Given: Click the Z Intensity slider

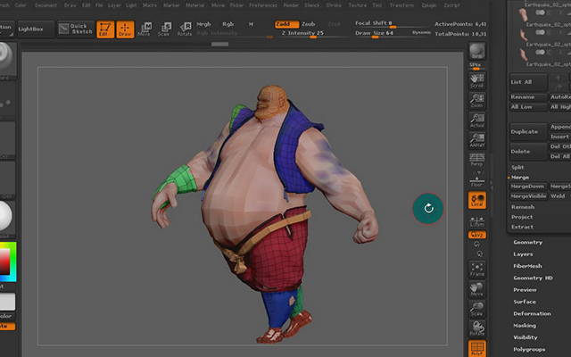Looking at the screenshot, I should [314, 34].
